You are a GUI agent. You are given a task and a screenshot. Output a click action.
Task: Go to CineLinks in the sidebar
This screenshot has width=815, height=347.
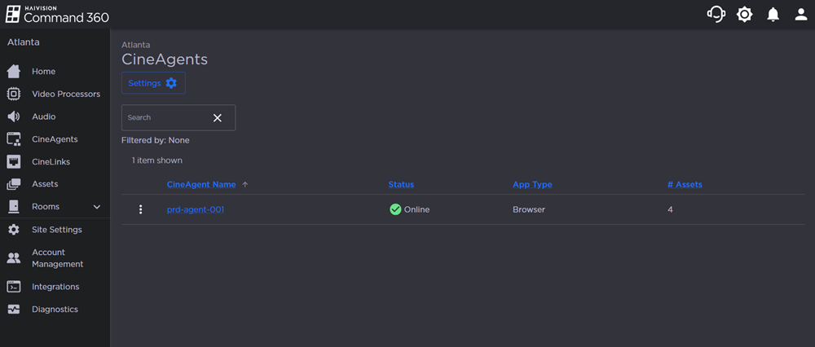[51, 162]
